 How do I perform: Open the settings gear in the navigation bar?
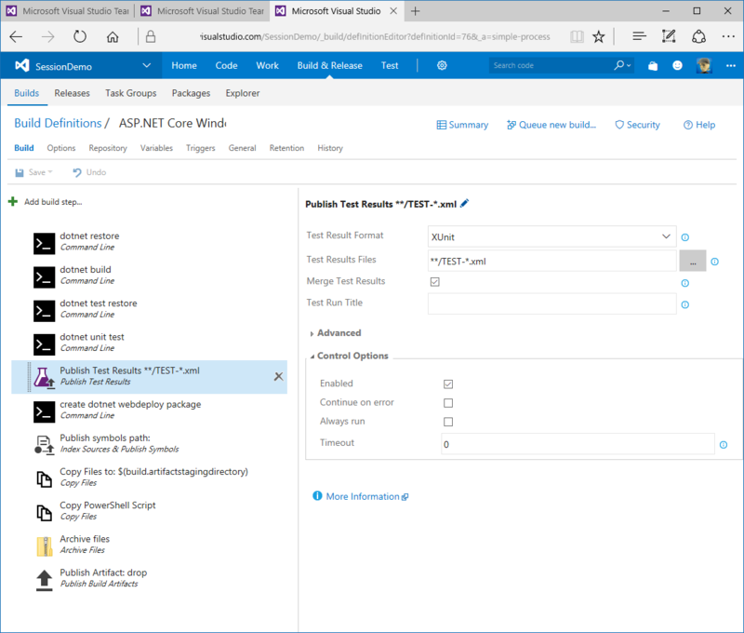(x=442, y=65)
